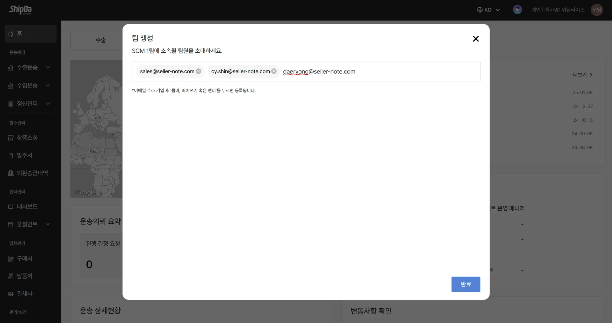
Task: Click the round profile avatar image
Action: 517,10
